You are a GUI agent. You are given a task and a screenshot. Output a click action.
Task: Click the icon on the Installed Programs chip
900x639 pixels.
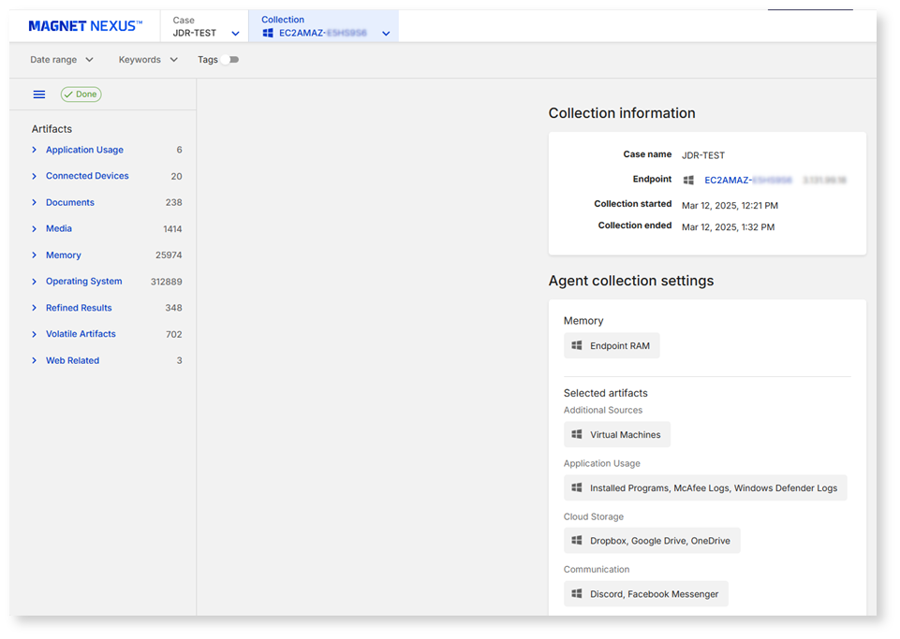coord(577,487)
